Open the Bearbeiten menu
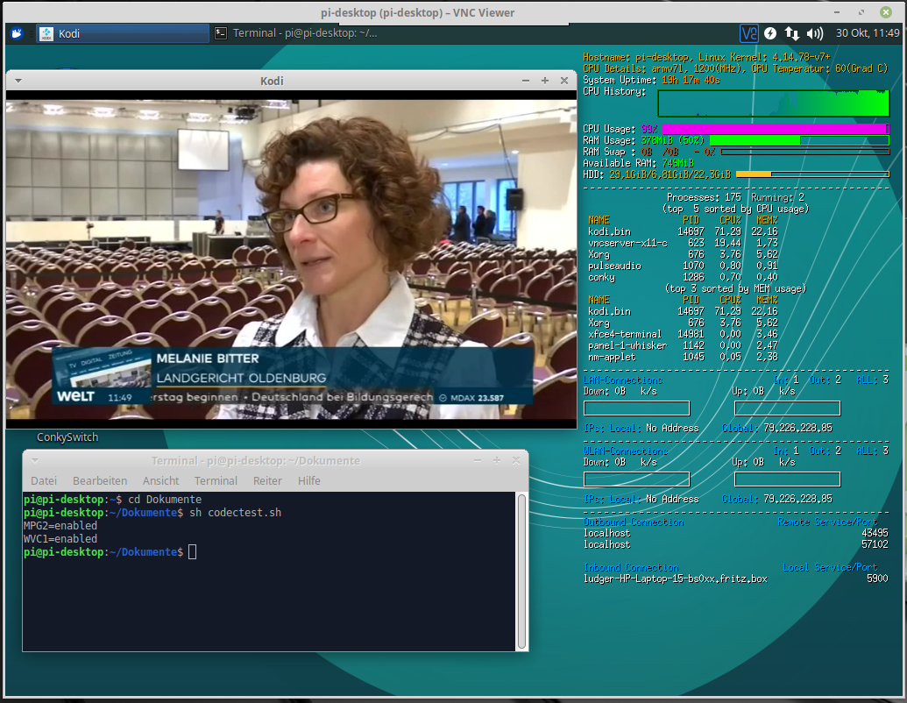The width and height of the screenshot is (907, 703). (x=100, y=480)
